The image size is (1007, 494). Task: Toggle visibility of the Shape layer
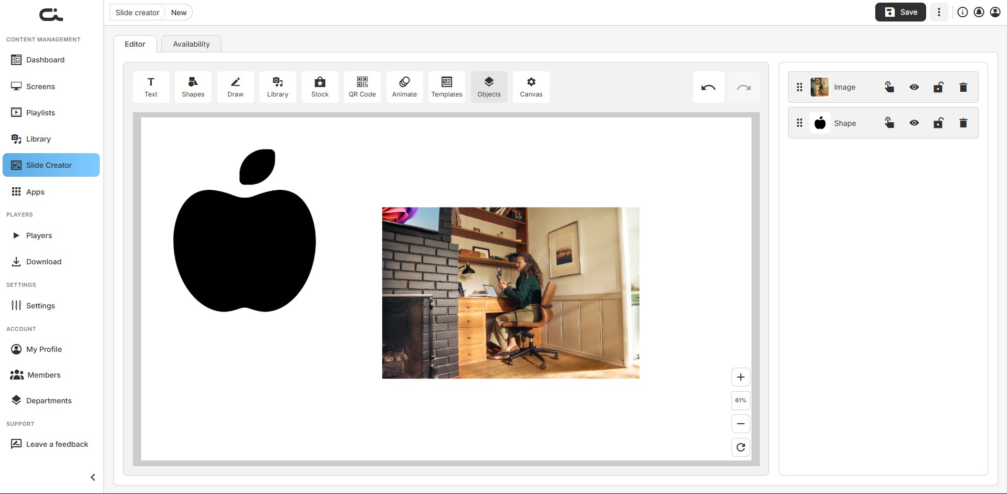[914, 123]
